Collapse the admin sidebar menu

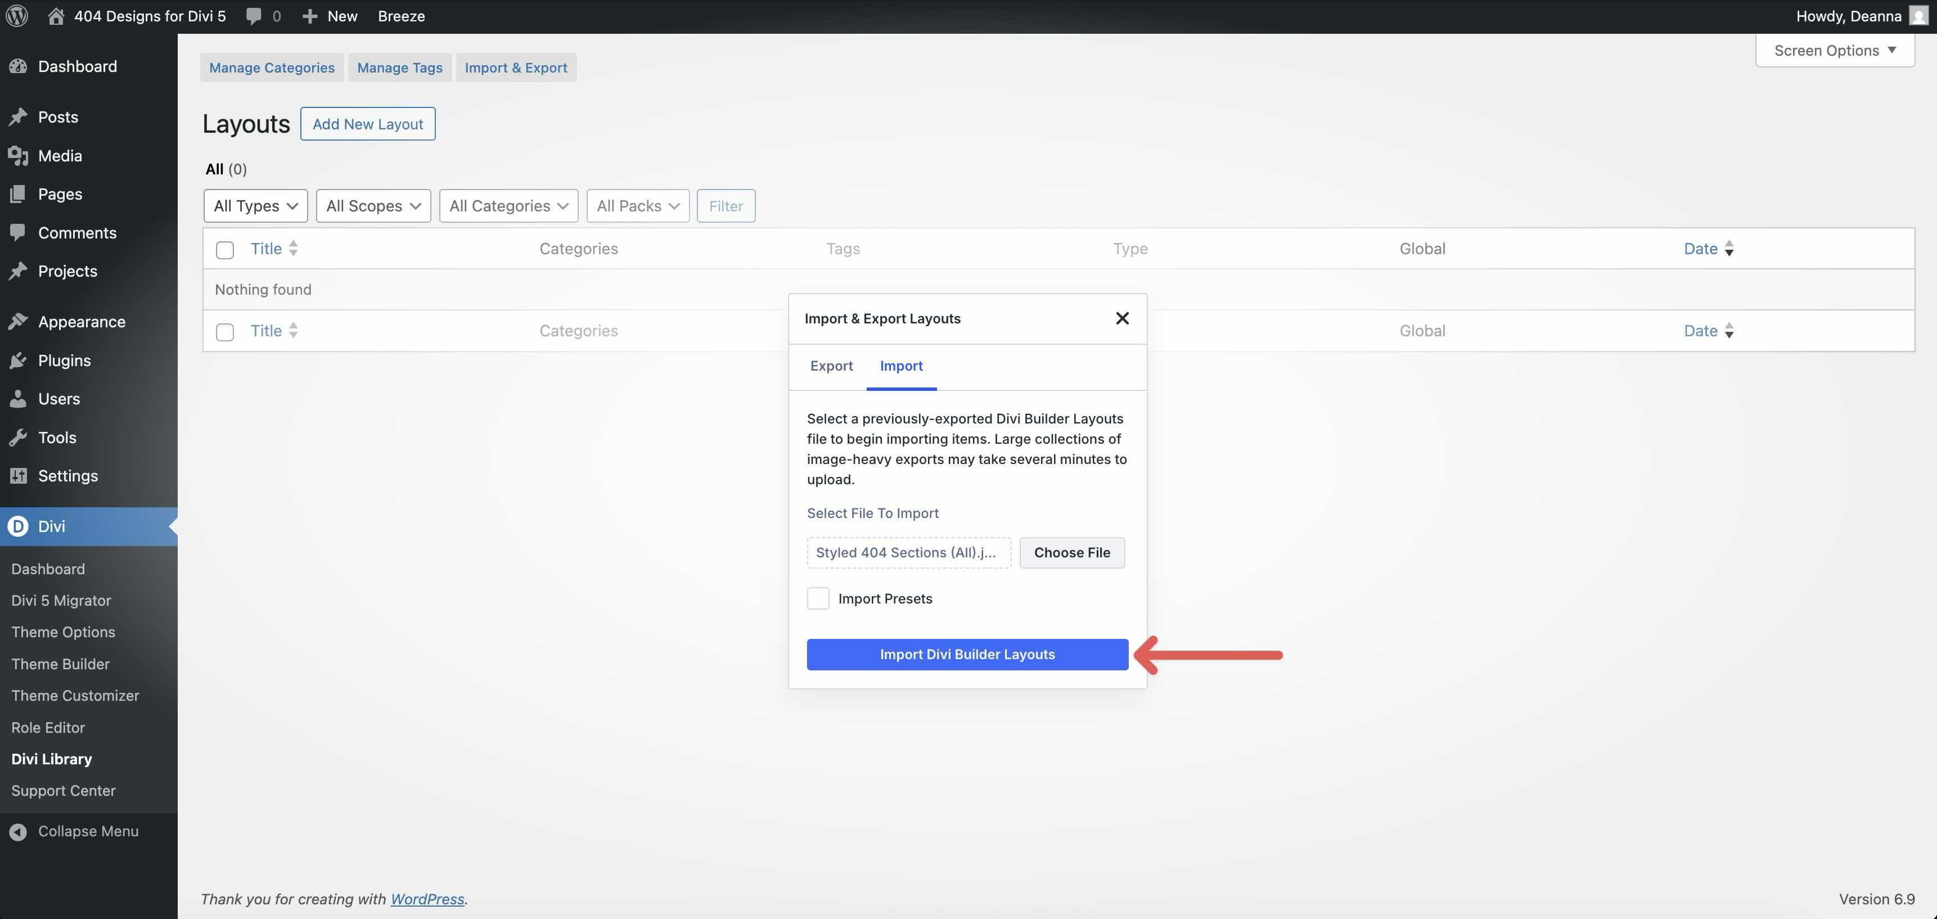[88, 831]
